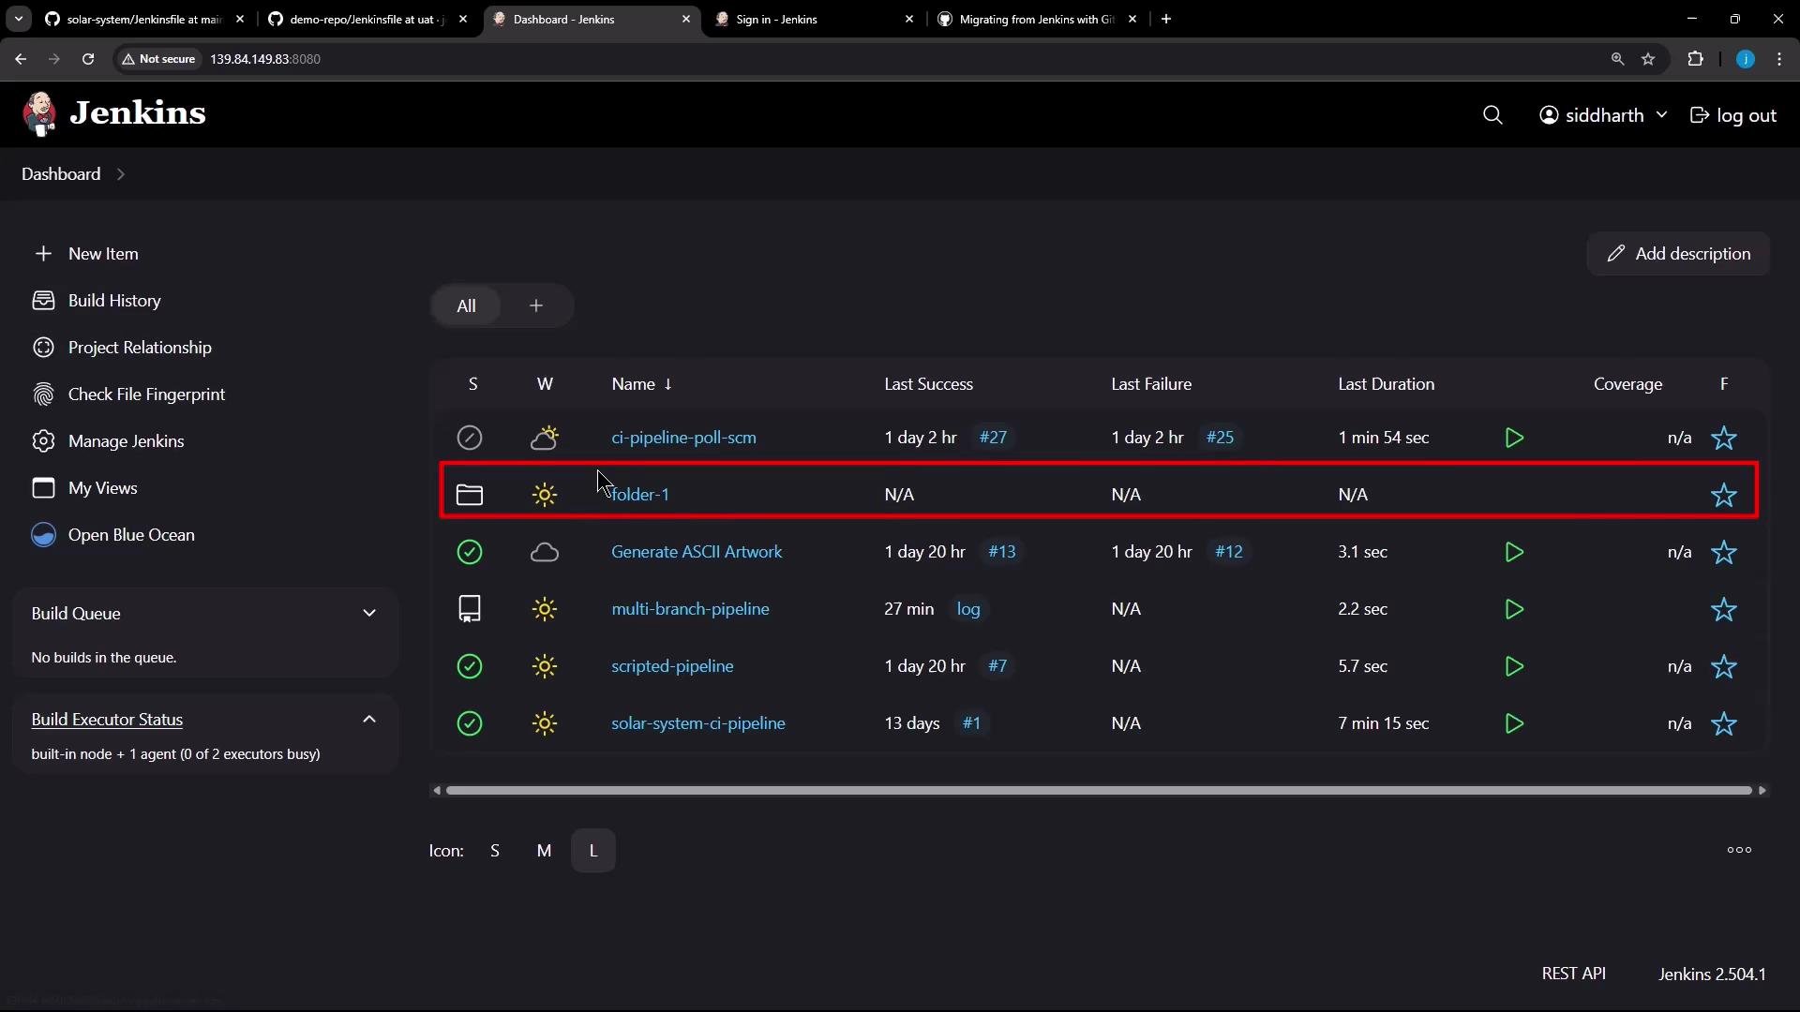Image resolution: width=1800 pixels, height=1012 pixels.
Task: Set icon size to M
Action: [x=544, y=851]
